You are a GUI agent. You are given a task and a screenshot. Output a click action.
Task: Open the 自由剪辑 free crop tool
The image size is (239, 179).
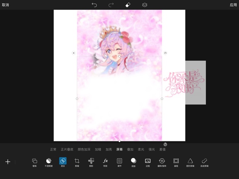(x=204, y=163)
